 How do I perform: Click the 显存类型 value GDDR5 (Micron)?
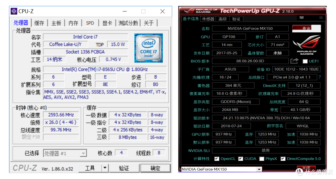coord(236,102)
